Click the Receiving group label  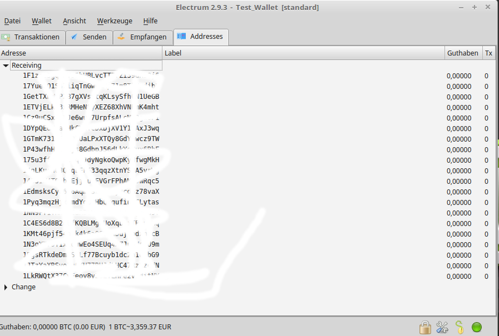[x=26, y=66]
